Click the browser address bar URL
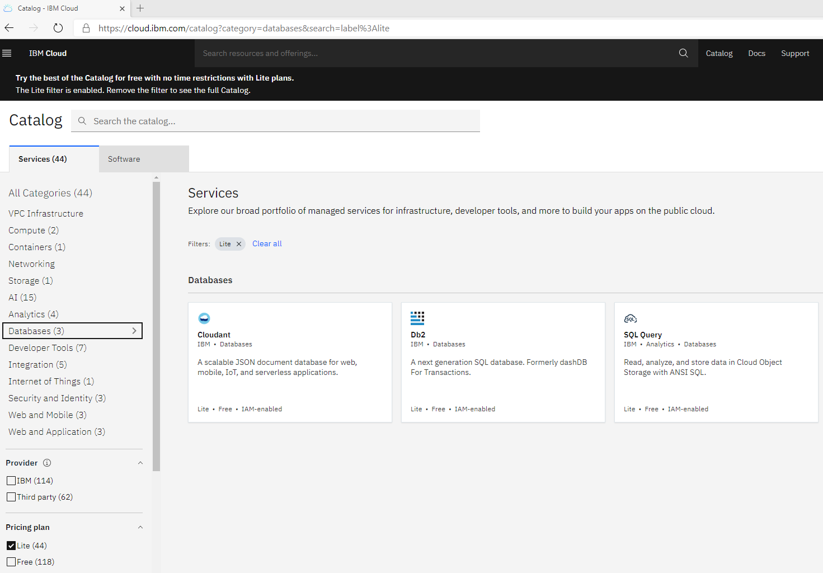 (244, 28)
